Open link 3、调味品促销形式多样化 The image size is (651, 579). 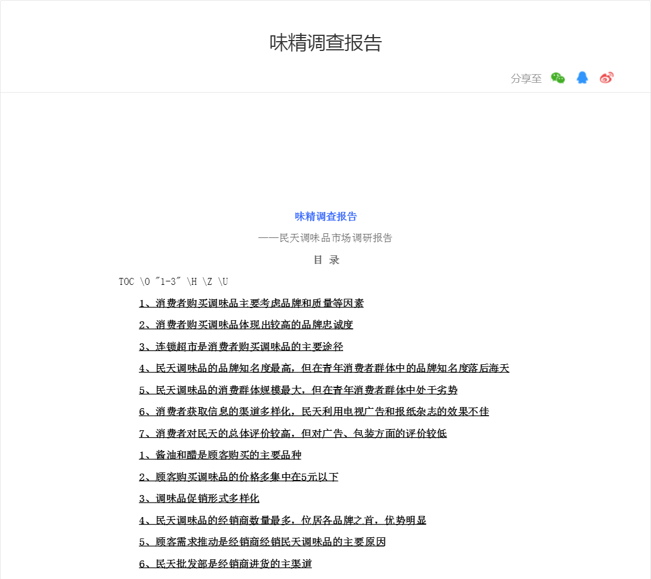[199, 499]
